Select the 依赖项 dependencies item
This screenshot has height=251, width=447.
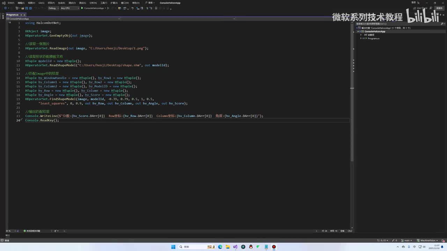click(371, 35)
